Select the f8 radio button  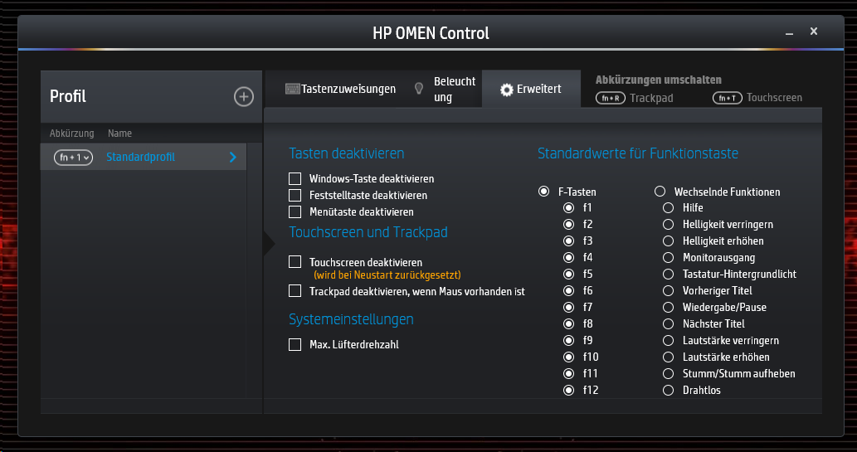pos(569,323)
